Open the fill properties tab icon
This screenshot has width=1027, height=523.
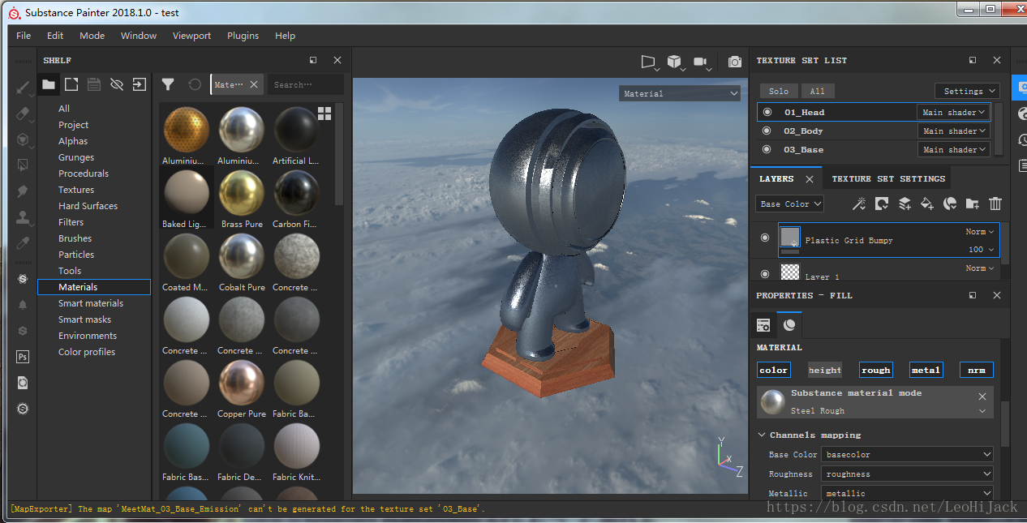pyautogui.click(x=763, y=325)
